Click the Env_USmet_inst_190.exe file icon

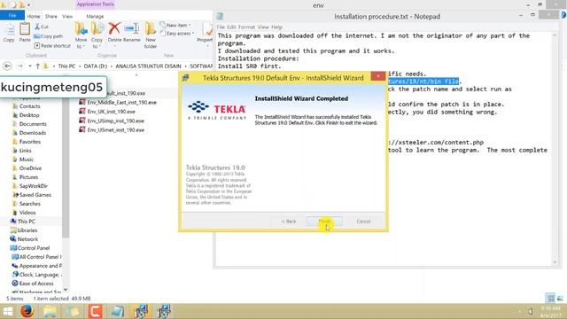[82, 129]
